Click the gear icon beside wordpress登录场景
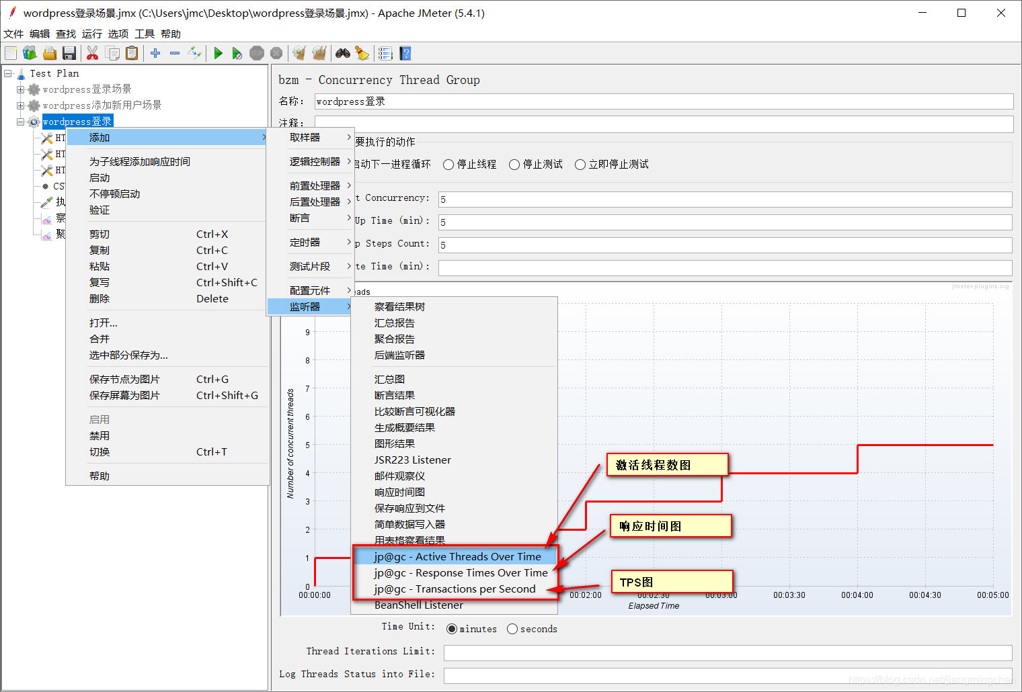The height and width of the screenshot is (692, 1022). pos(34,89)
